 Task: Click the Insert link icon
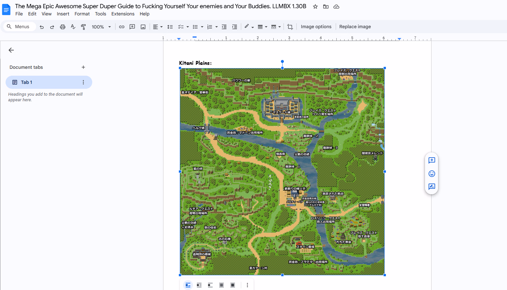click(122, 27)
